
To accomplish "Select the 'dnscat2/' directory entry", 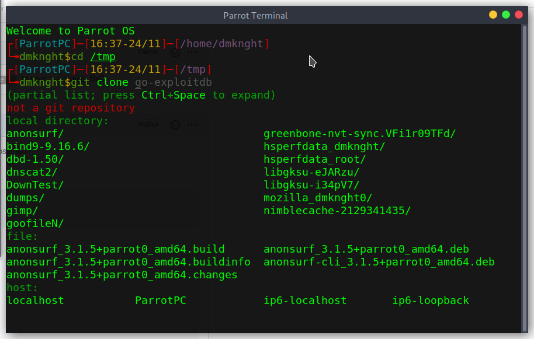I will click(x=32, y=172).
